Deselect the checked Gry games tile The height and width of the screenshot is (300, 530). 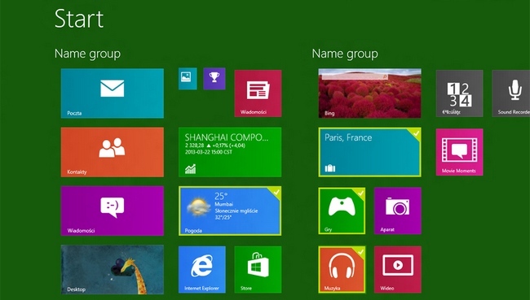pos(342,211)
